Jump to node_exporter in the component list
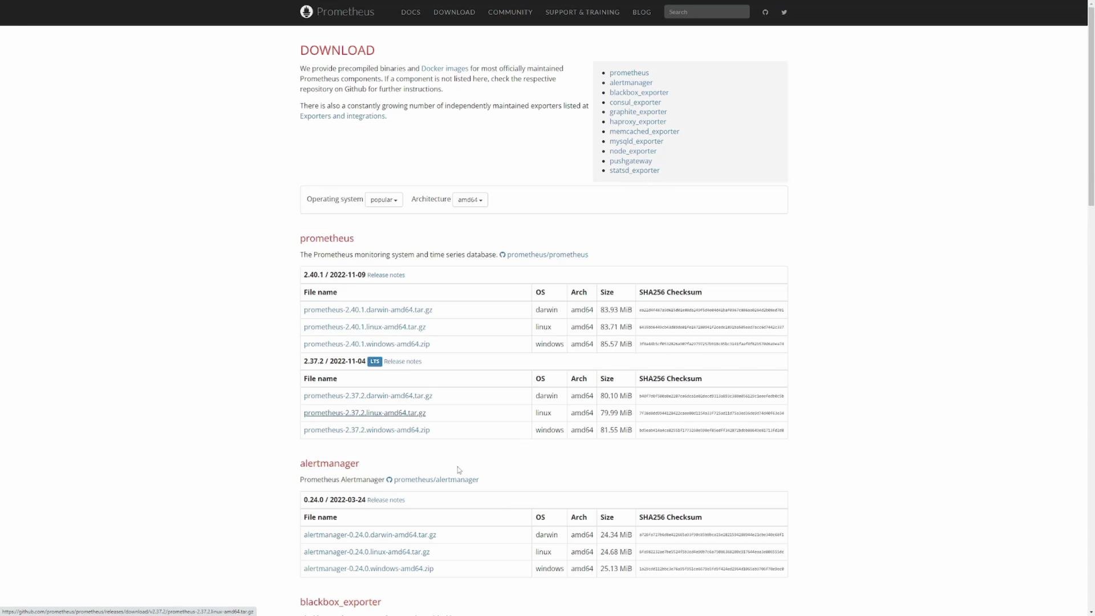 click(x=633, y=151)
